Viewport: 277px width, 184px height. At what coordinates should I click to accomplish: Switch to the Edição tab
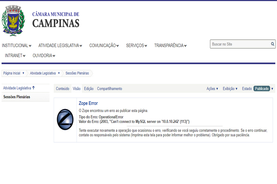(x=89, y=89)
